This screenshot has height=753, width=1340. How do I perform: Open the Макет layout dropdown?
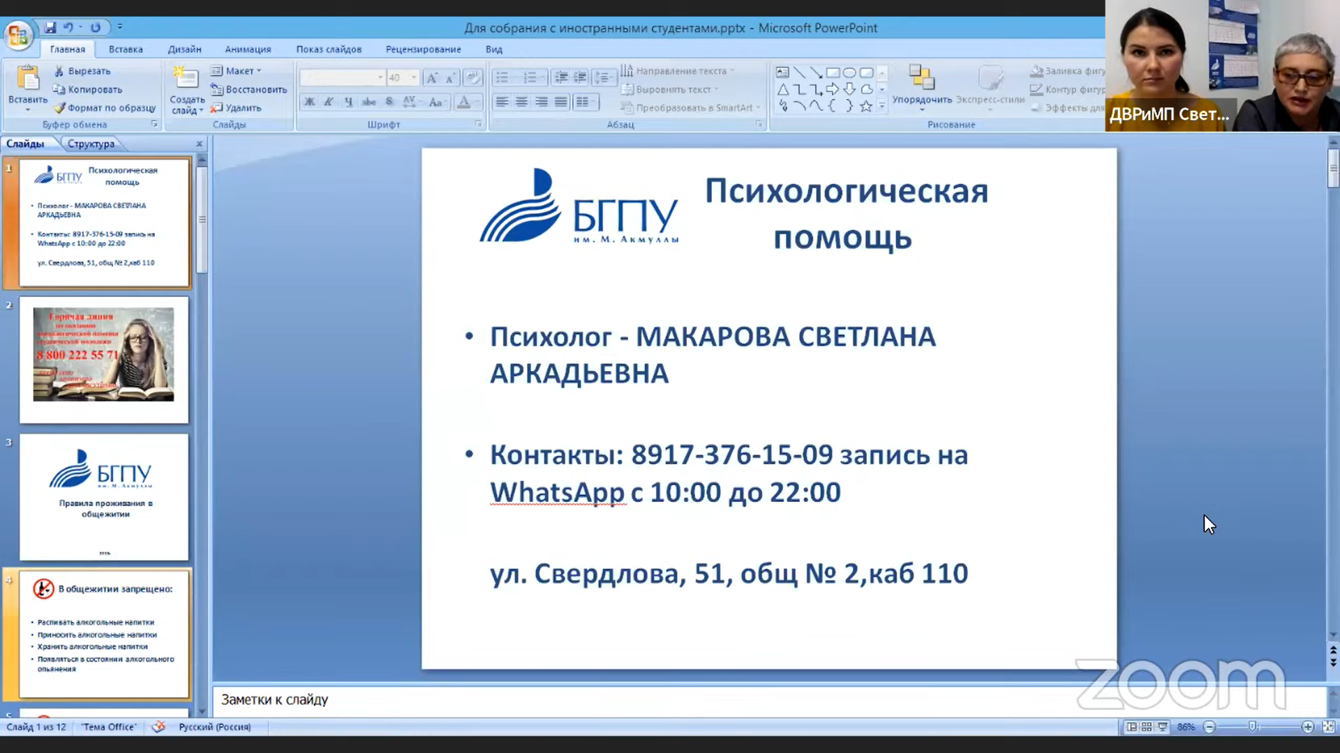237,71
